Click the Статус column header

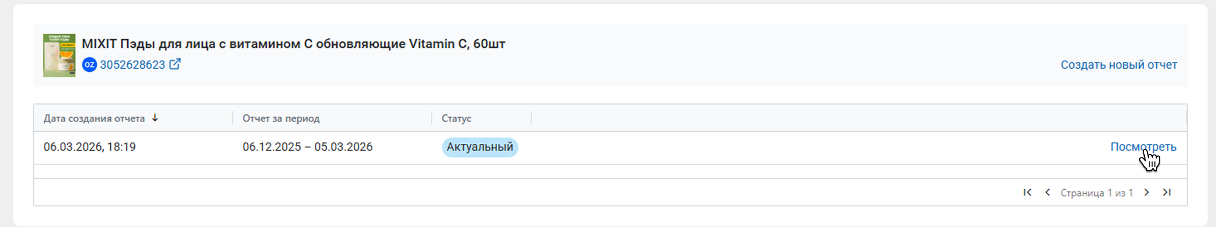(456, 118)
